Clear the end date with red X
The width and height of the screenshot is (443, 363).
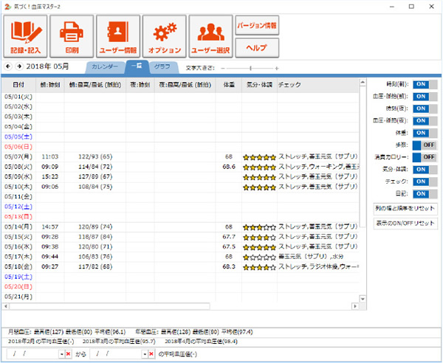[x=151, y=354]
